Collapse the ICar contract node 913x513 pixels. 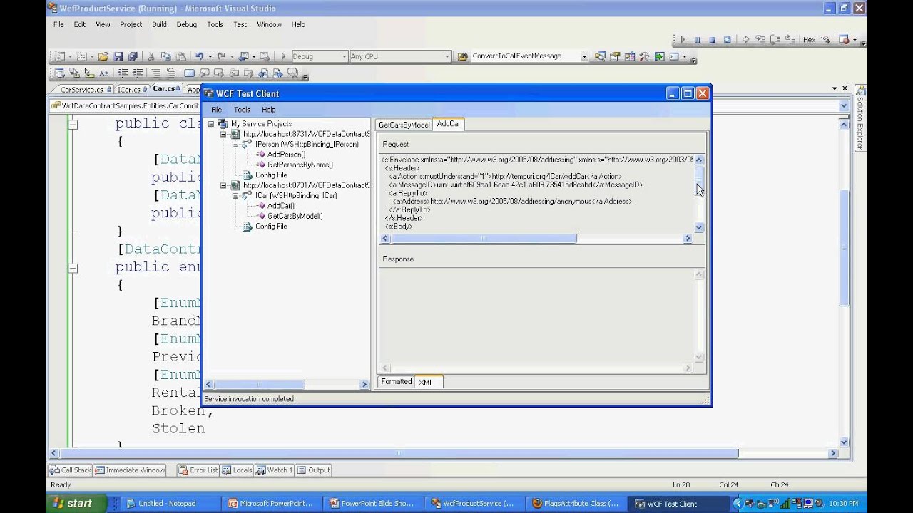coord(235,195)
